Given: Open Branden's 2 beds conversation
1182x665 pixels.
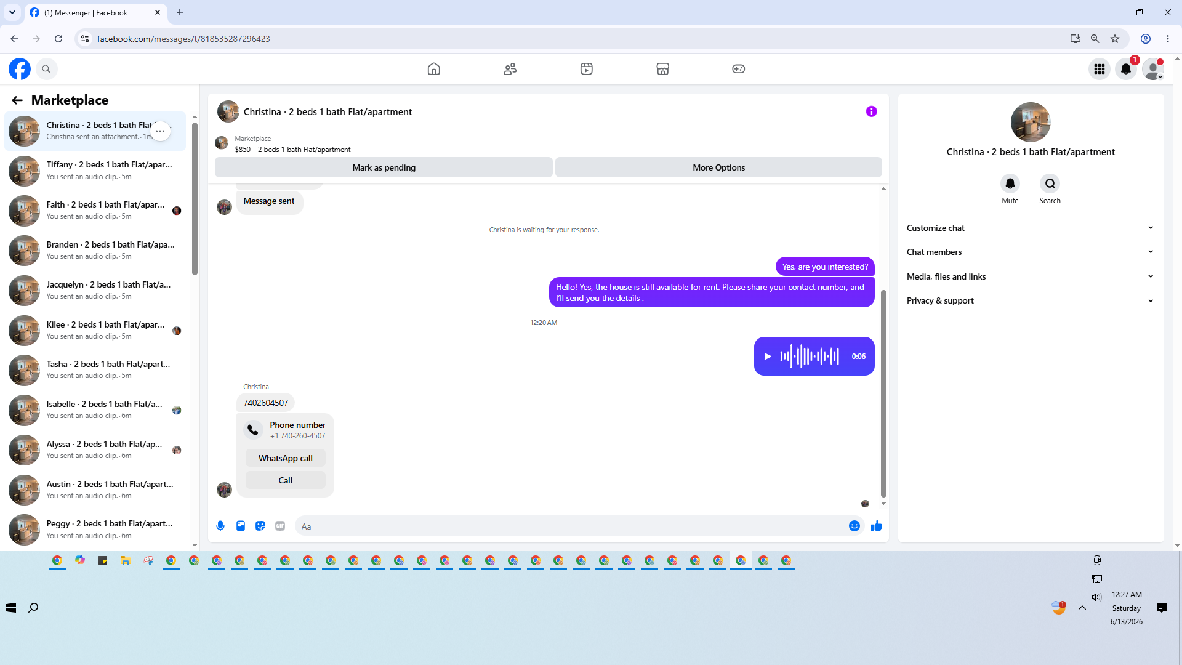Looking at the screenshot, I should coord(95,251).
